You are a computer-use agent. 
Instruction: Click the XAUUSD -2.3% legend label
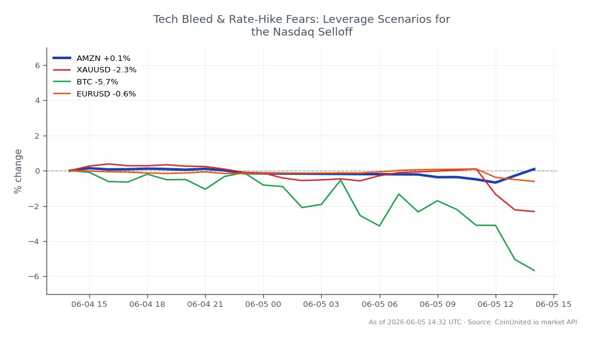tap(106, 70)
